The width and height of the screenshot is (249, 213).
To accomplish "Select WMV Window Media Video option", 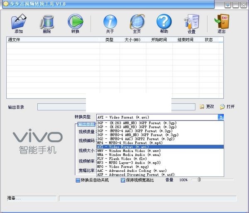I will pos(160,151).
